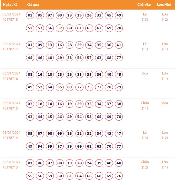This screenshot has width=177, height=185.
Task: Click number 76 ball in draw #0178713
Action: 119,176
